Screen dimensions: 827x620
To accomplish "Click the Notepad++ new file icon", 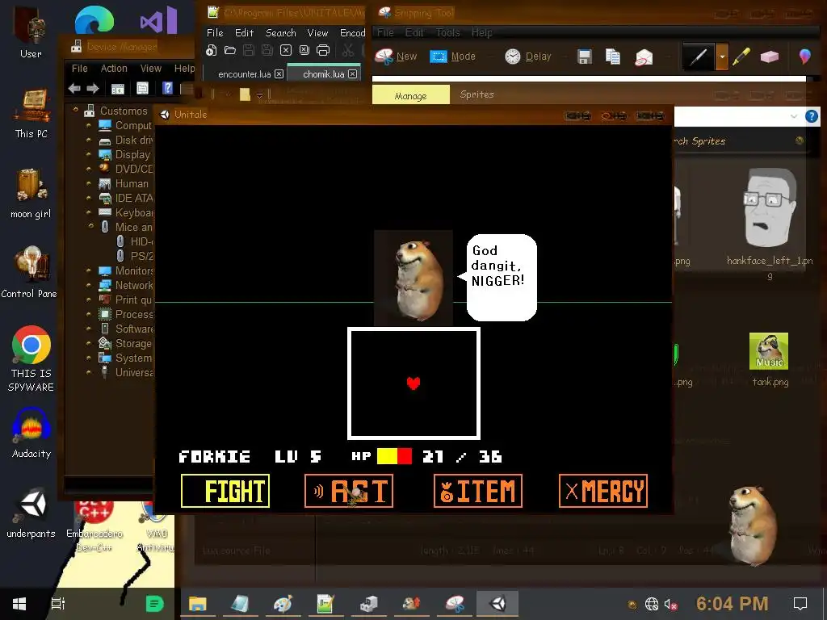I will point(211,51).
